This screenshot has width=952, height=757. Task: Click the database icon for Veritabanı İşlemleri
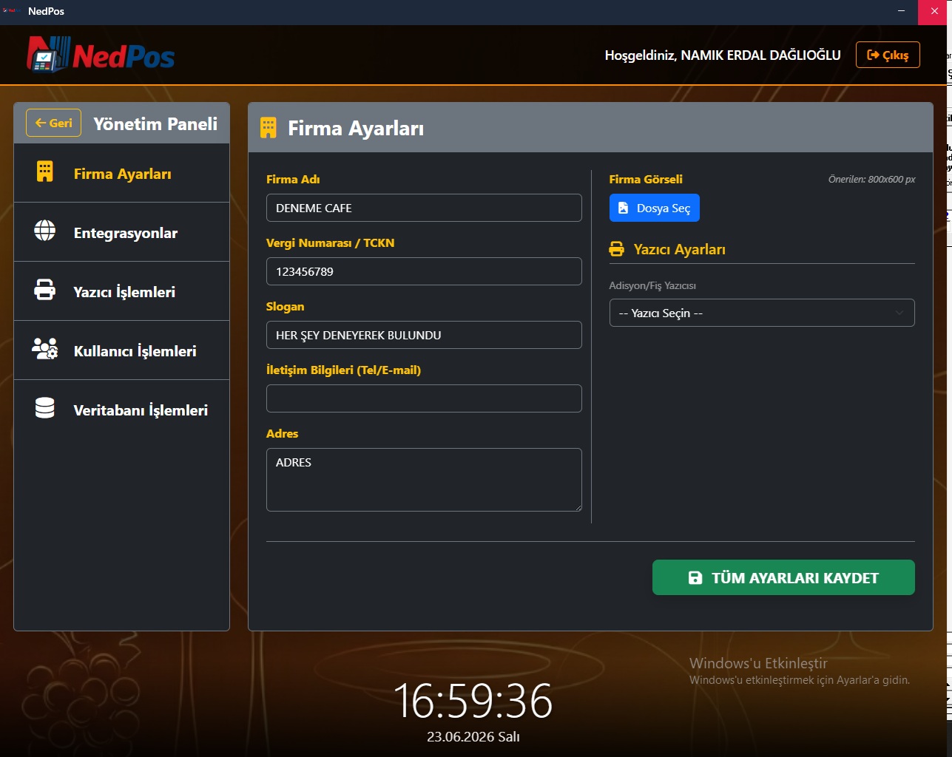coord(45,408)
